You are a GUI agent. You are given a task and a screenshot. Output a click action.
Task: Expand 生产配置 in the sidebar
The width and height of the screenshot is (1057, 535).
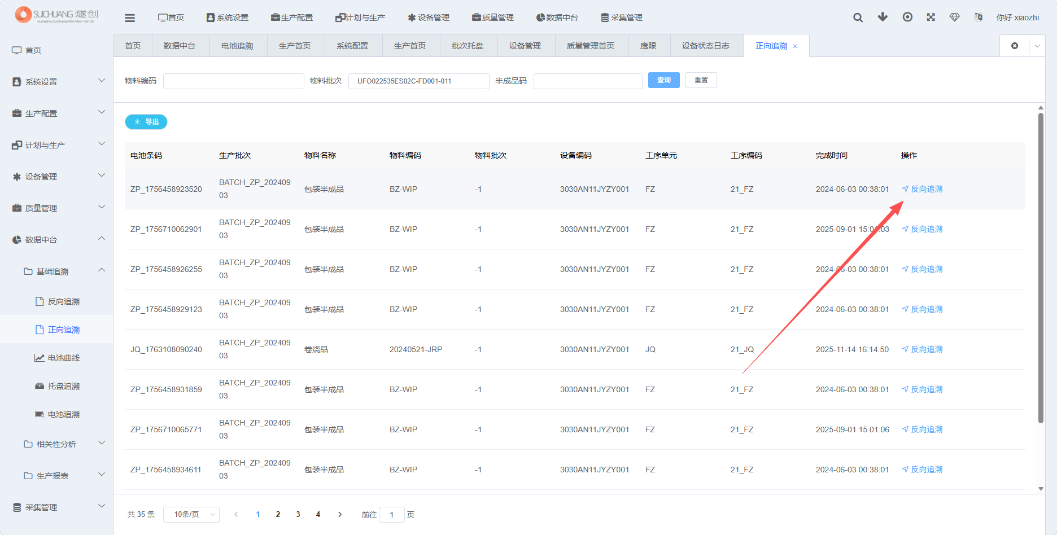point(56,113)
